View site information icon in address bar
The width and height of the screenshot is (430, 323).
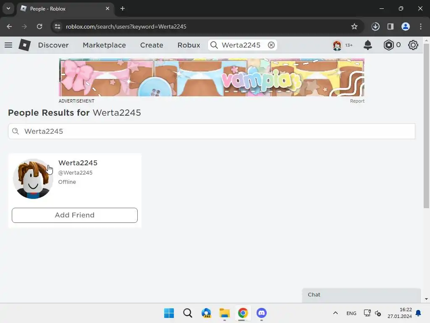[x=58, y=26]
